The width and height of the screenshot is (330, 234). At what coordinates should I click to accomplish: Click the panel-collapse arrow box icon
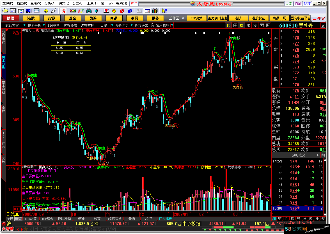(262, 26)
